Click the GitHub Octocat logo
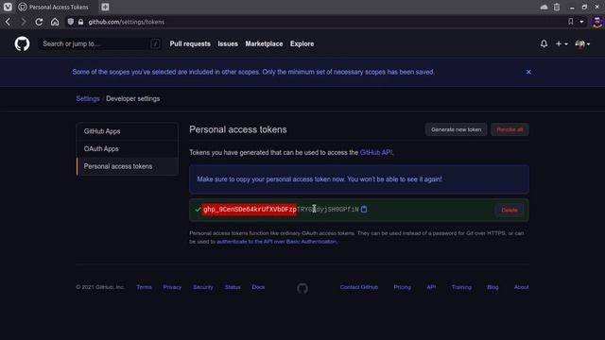 pyautogui.click(x=22, y=44)
